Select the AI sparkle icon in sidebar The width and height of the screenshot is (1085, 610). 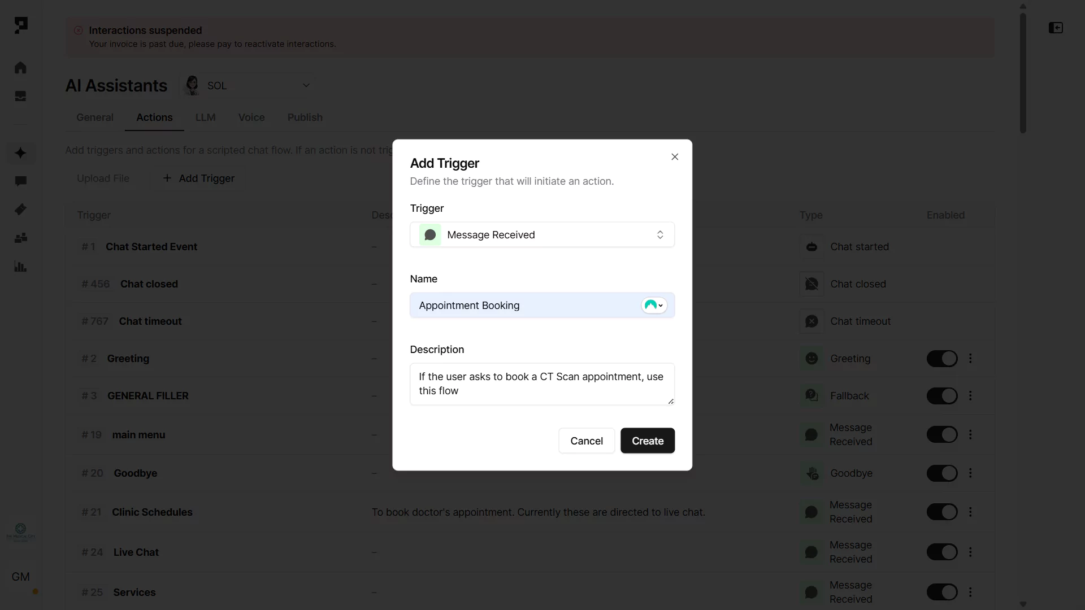(x=20, y=153)
